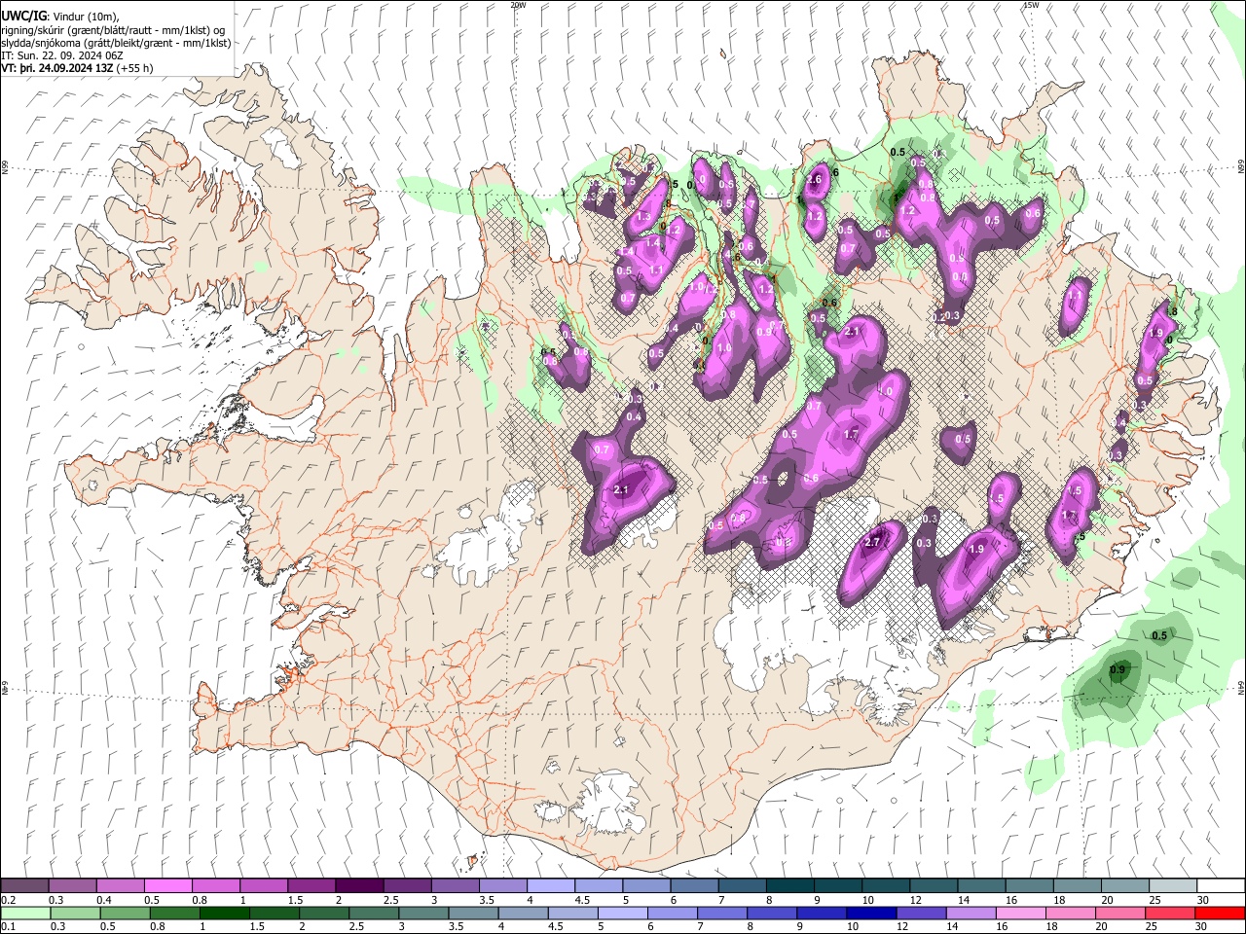
Task: Pick the top-row lavender swatch between 4 and 4.5
Action: pyautogui.click(x=551, y=885)
